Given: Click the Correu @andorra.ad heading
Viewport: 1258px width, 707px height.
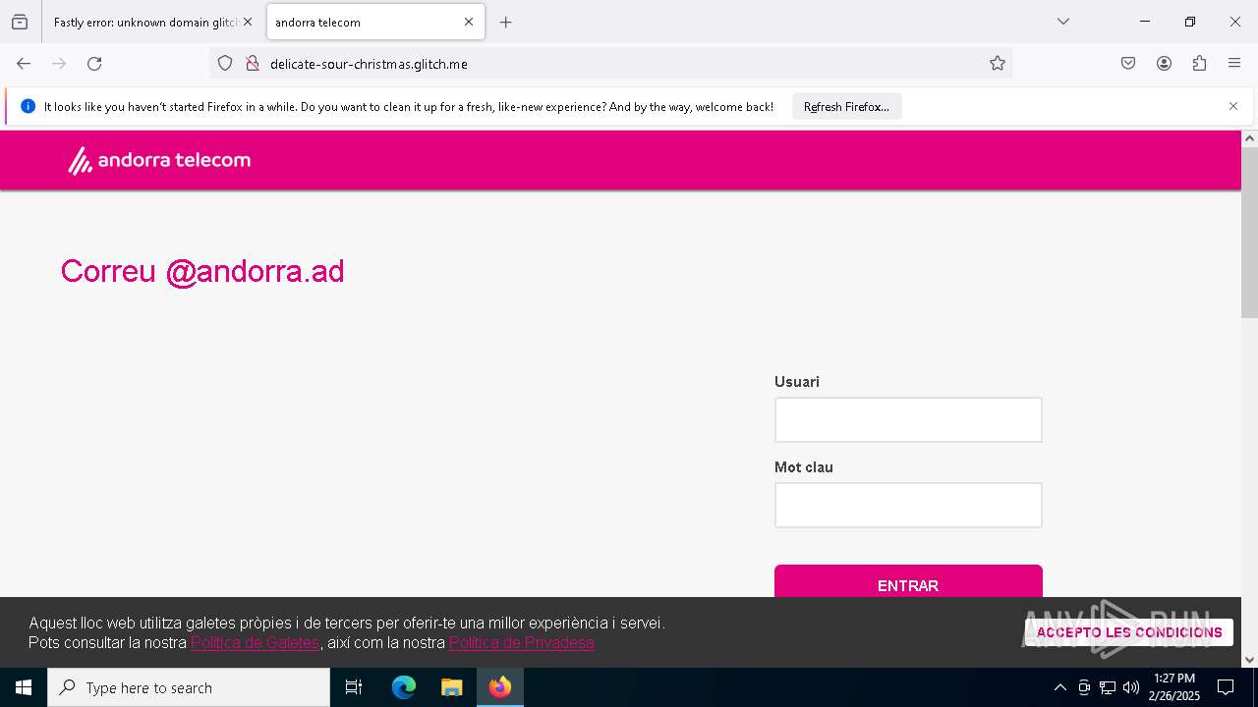Looking at the screenshot, I should [x=202, y=271].
